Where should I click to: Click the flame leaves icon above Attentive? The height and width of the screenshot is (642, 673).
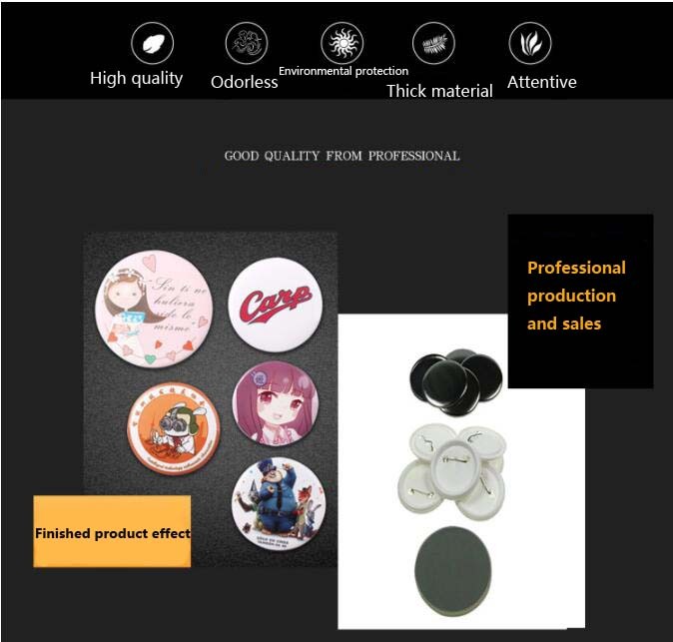pos(530,43)
